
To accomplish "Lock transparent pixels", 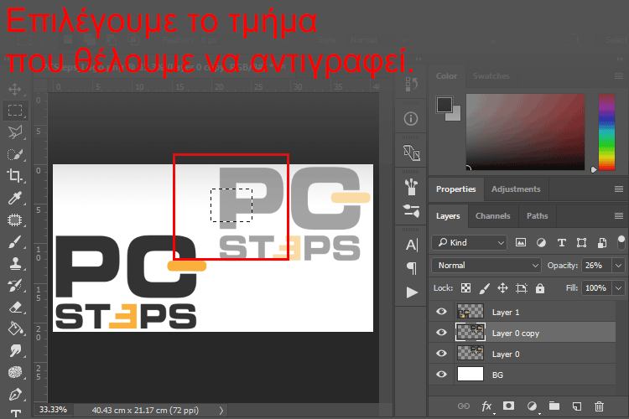I will point(465,288).
